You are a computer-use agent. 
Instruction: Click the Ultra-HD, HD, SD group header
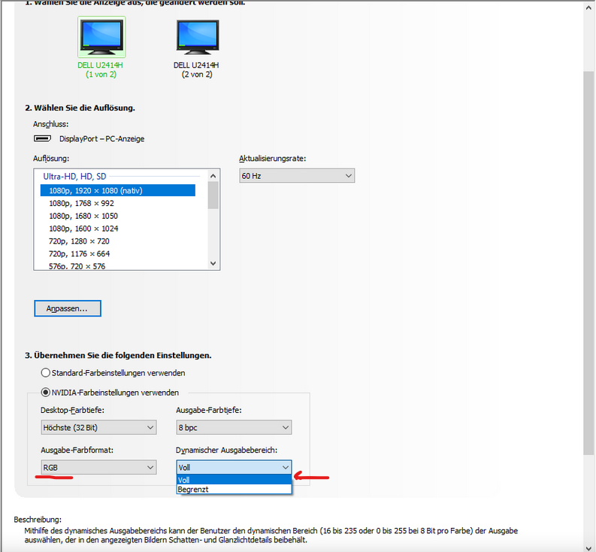(74, 177)
